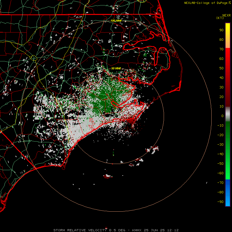Click the 50 value on velocity scale
The width and height of the screenshot is (232, 232).
pyautogui.click(x=221, y=68)
